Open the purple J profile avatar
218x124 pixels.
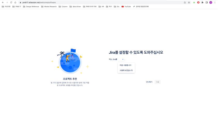[211, 3]
